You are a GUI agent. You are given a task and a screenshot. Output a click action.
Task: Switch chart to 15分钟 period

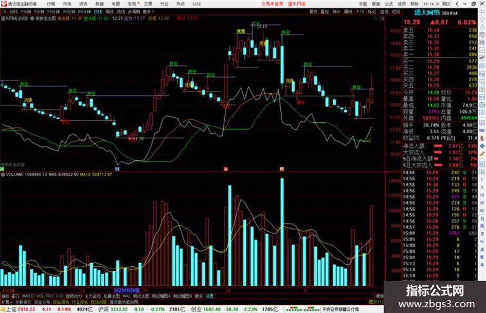pos(53,11)
